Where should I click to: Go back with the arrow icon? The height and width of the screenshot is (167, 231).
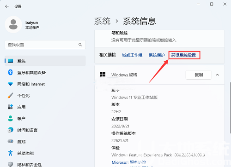click(x=7, y=6)
